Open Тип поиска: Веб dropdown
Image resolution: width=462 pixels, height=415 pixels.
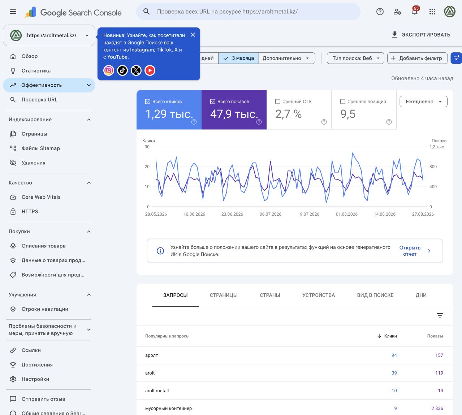click(355, 58)
